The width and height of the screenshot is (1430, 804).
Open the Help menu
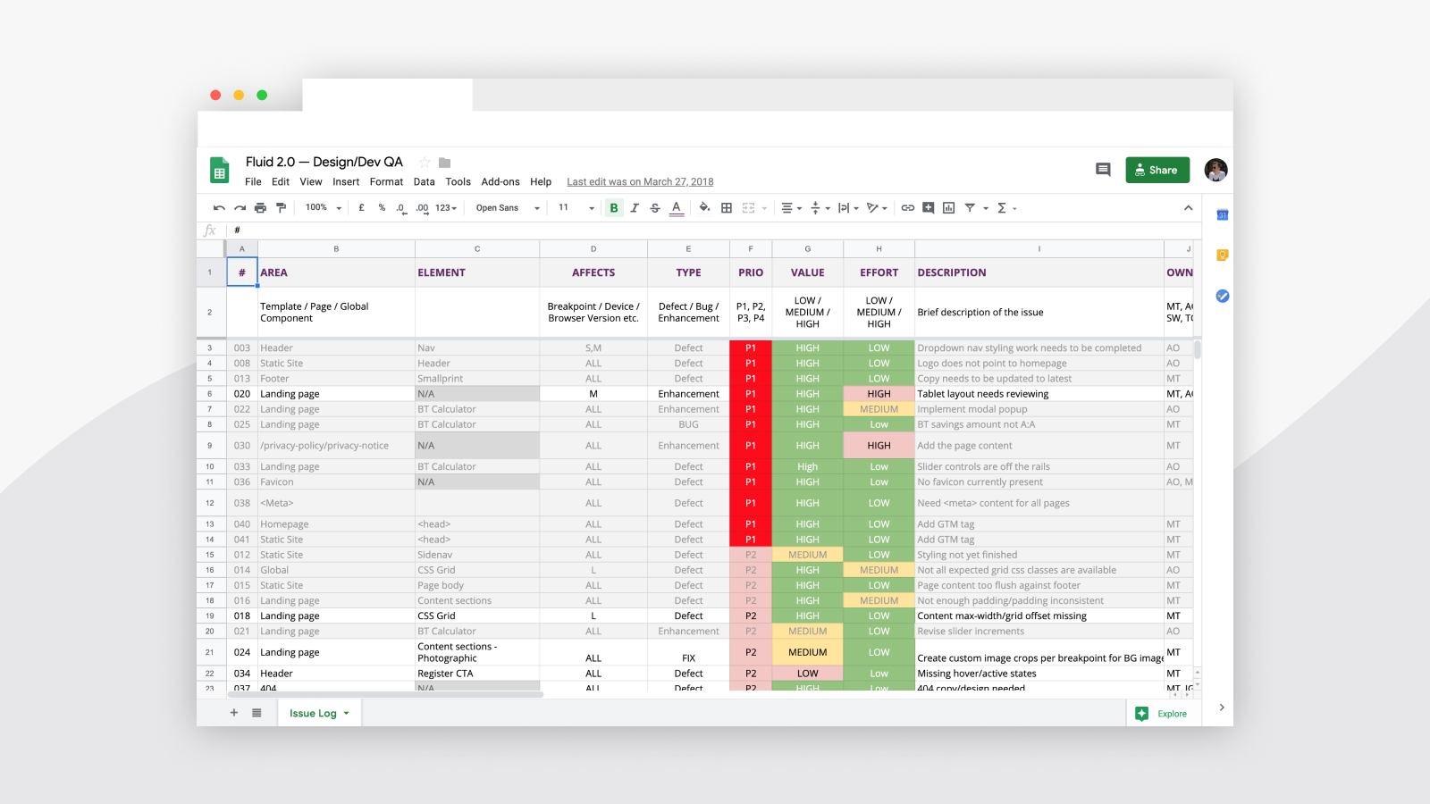[x=541, y=182]
